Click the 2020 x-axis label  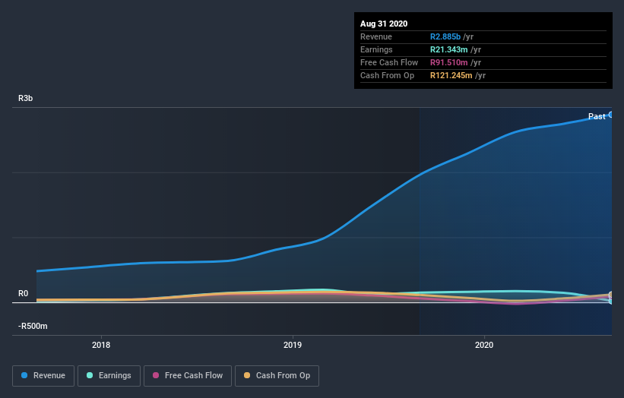(484, 345)
